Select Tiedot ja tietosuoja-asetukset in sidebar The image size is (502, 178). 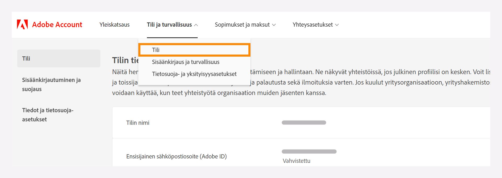48,115
